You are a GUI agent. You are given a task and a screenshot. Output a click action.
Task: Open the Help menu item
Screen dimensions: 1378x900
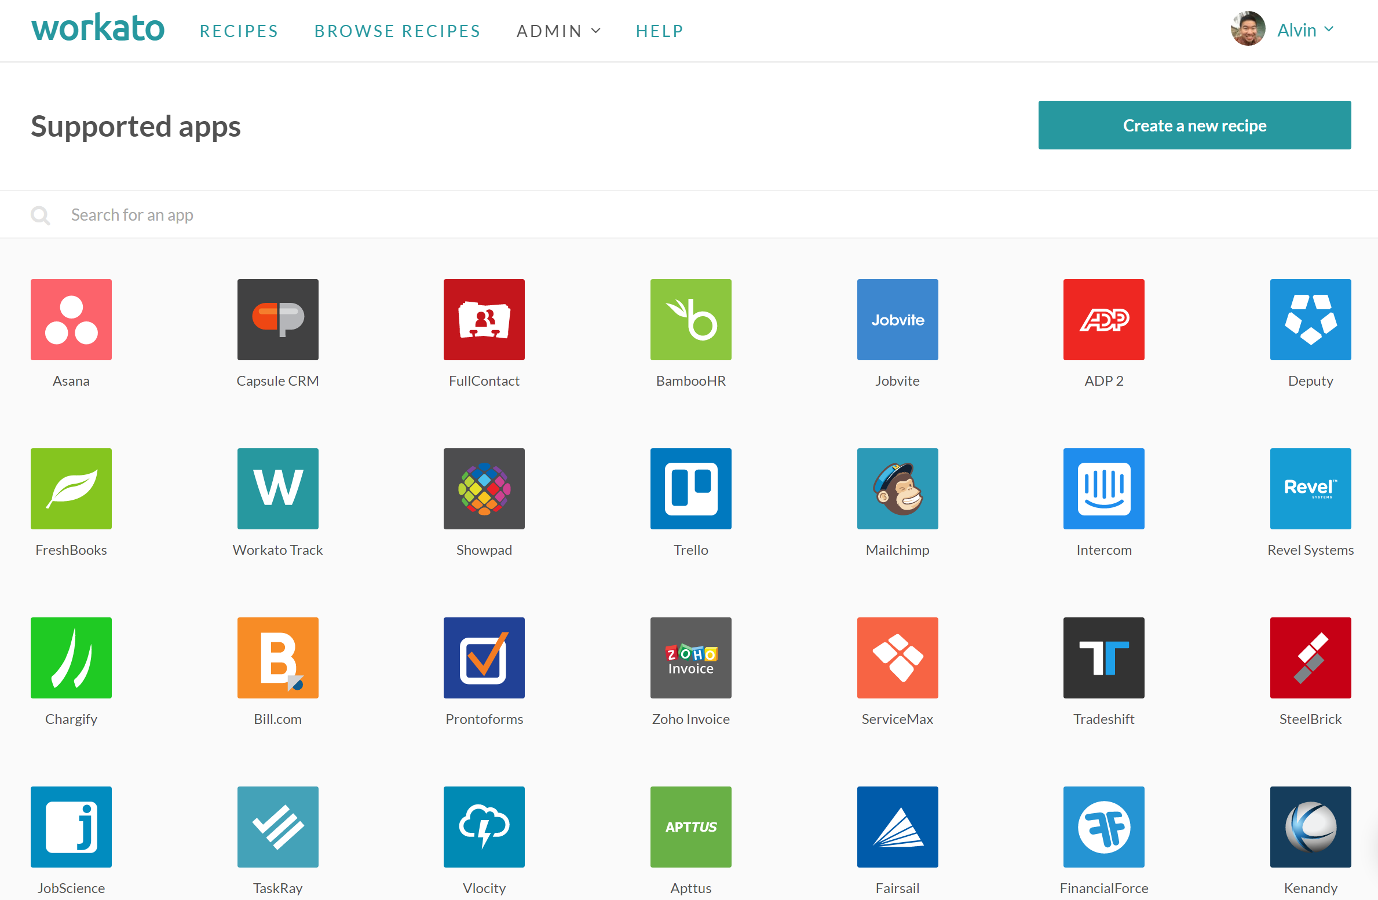[660, 31]
